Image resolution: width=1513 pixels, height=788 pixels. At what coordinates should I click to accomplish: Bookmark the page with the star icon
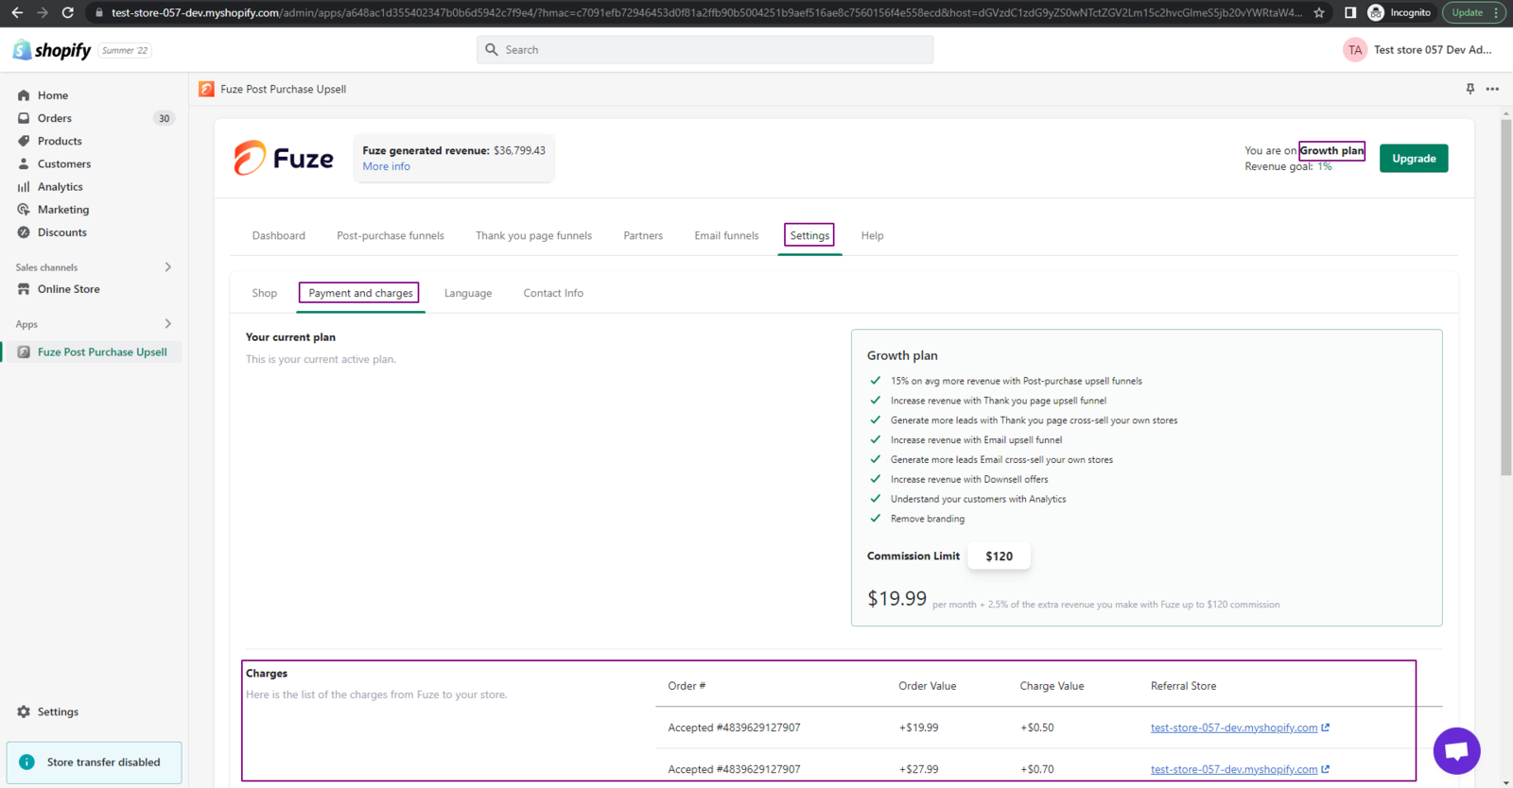(x=1319, y=12)
